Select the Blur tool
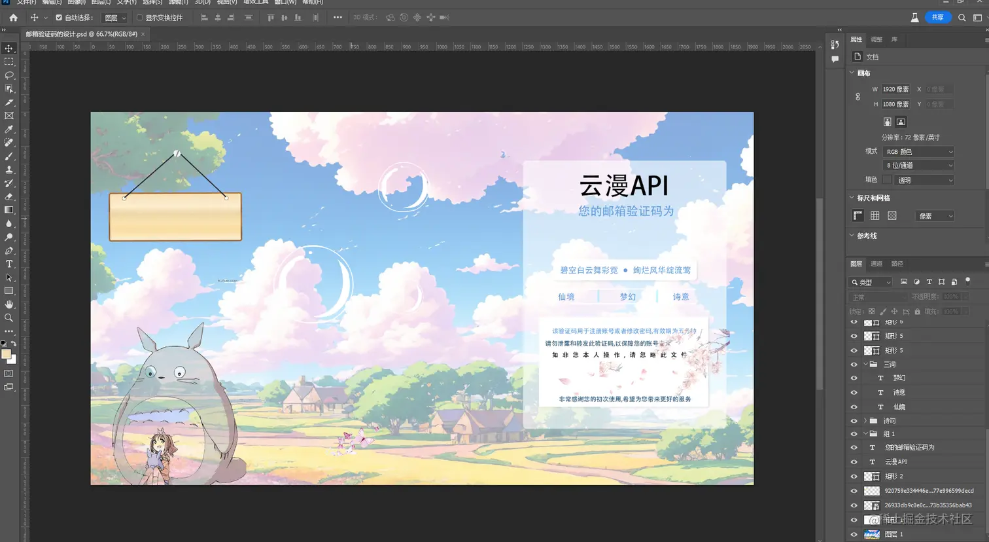The width and height of the screenshot is (989, 542). pos(9,223)
